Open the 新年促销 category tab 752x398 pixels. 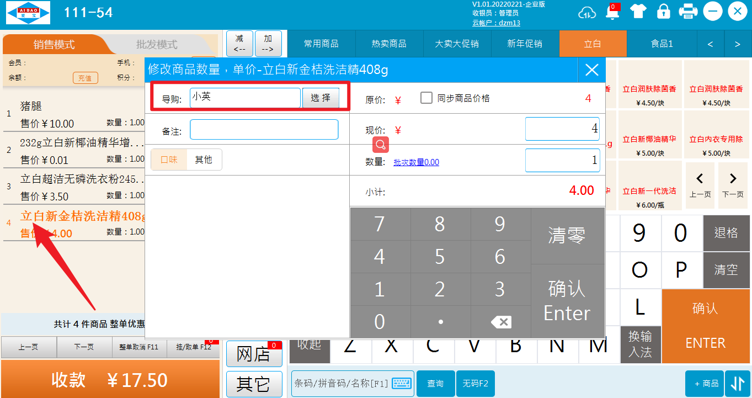[525, 44]
